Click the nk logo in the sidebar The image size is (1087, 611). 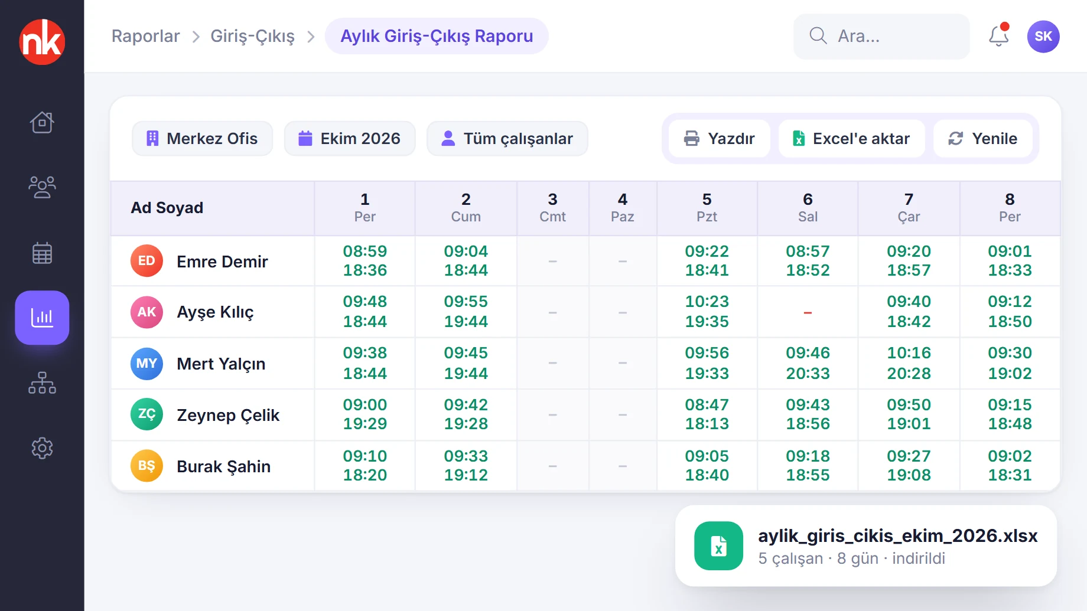[x=42, y=42]
